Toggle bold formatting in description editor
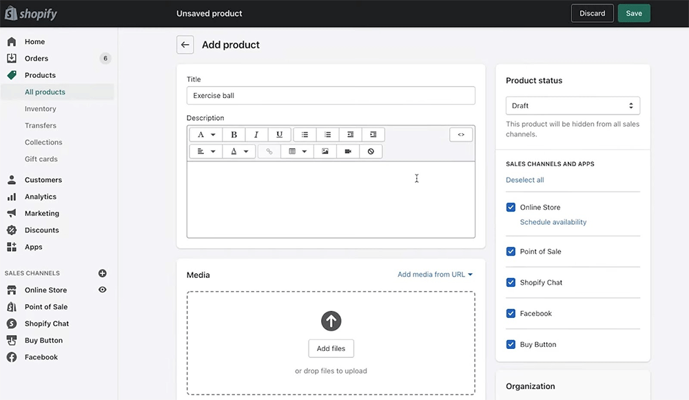This screenshot has height=400, width=689. 234,134
